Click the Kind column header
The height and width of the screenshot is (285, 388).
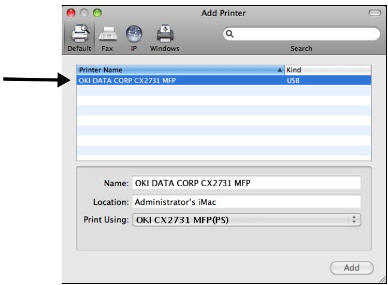[x=328, y=70]
